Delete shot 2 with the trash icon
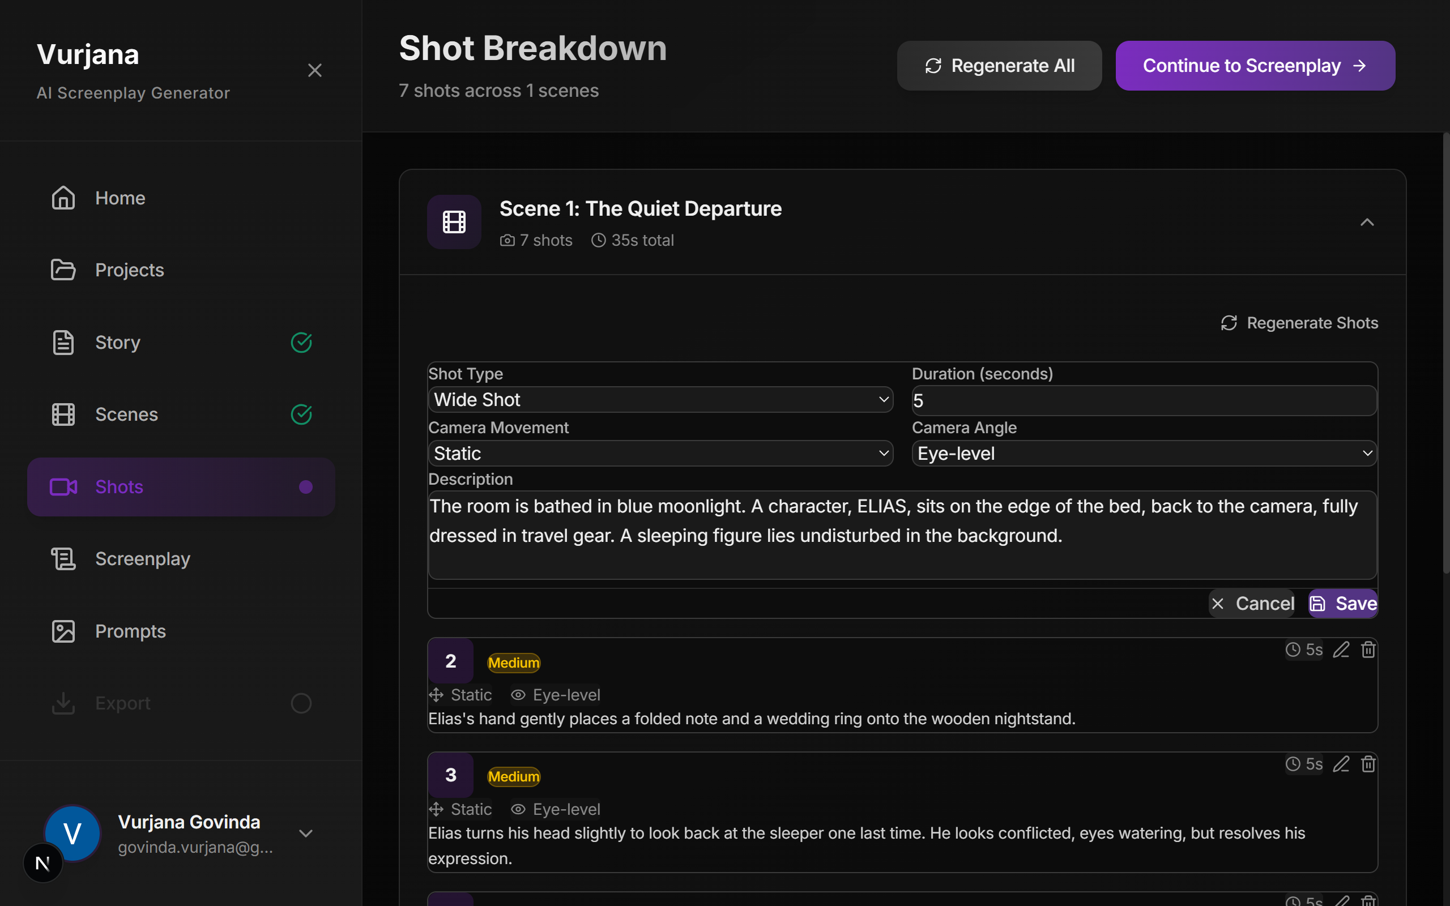The image size is (1450, 906). tap(1368, 649)
